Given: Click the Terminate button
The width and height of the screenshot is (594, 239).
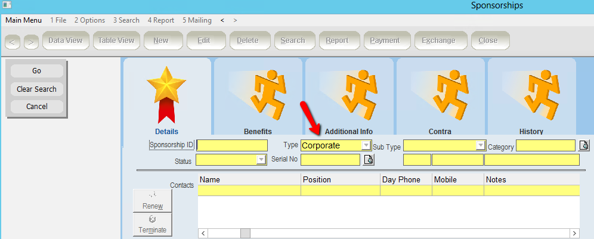Looking at the screenshot, I should point(152,225).
